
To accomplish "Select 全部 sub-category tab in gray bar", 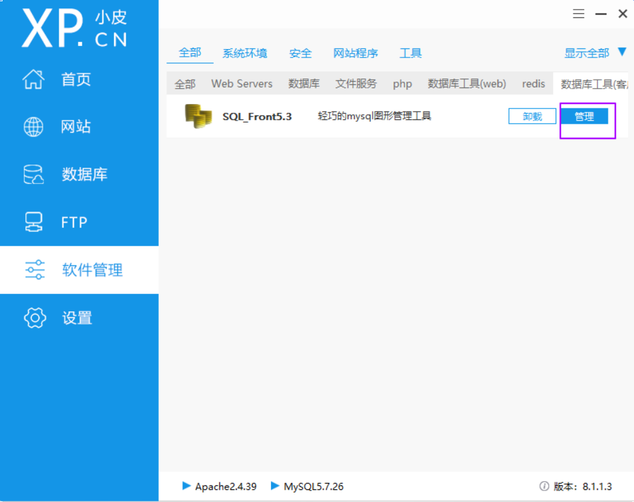I will pyautogui.click(x=185, y=84).
